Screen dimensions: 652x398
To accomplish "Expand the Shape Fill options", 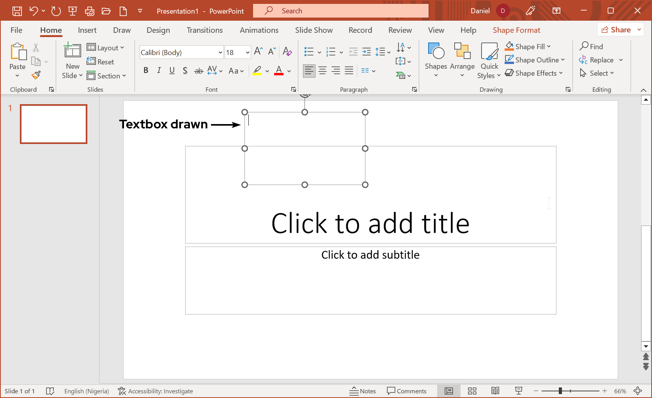I will [549, 47].
